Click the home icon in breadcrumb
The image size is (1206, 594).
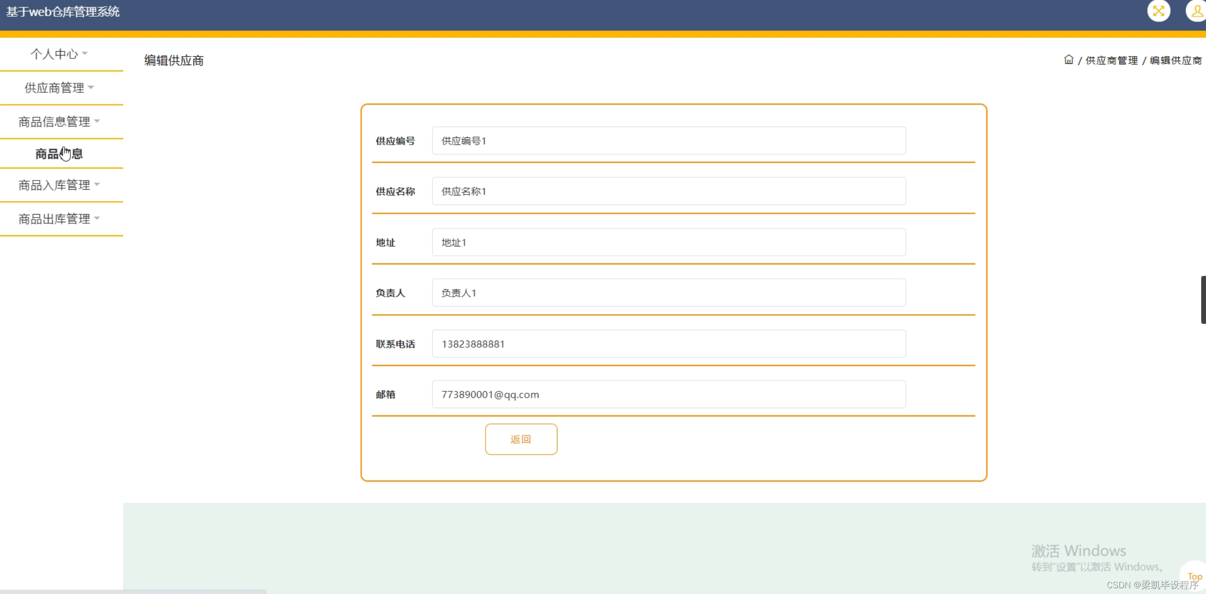1068,60
